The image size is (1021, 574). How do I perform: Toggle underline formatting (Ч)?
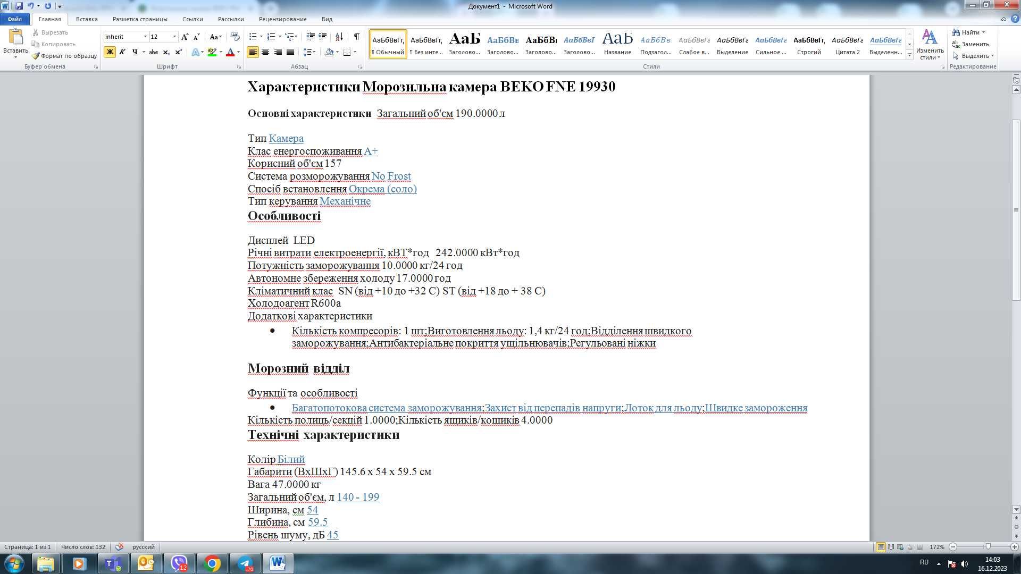pos(135,52)
